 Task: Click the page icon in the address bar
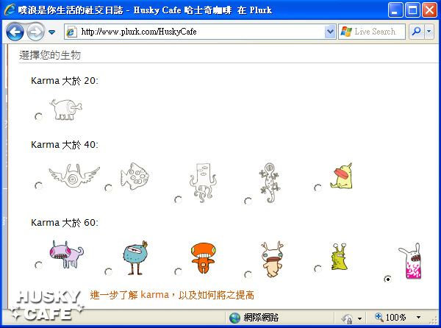[71, 32]
